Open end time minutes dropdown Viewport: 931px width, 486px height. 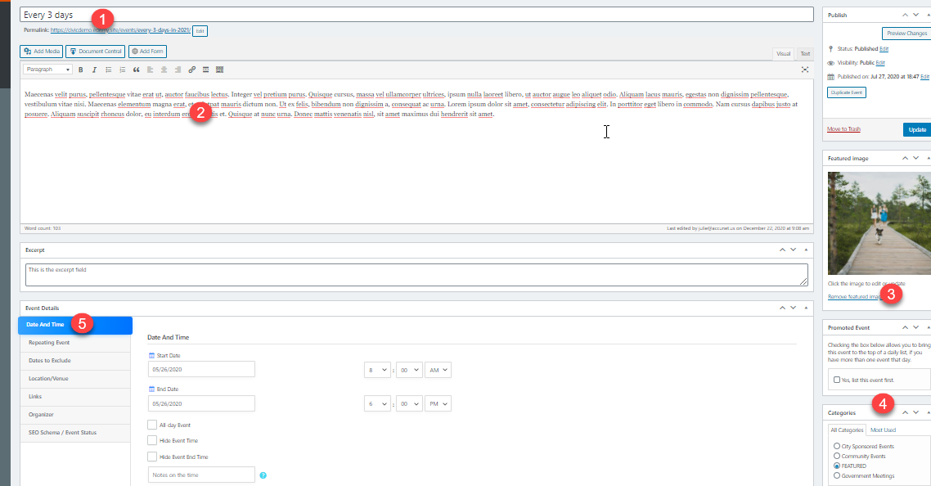pos(409,404)
